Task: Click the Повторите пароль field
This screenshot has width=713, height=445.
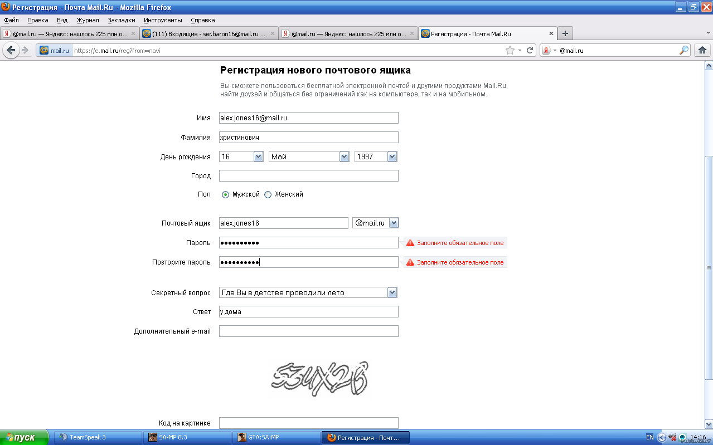Action: [x=309, y=262]
